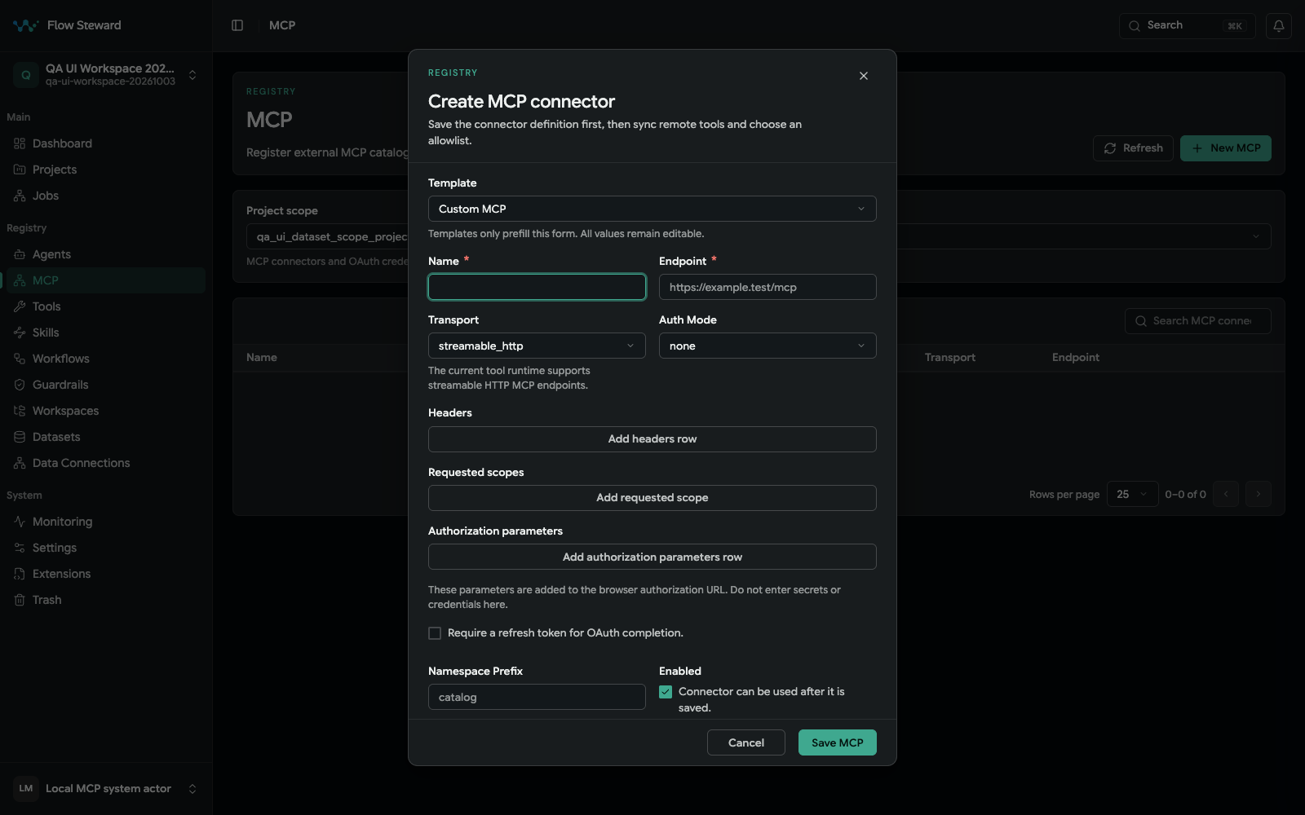This screenshot has height=815, width=1305.
Task: Click the Jobs icon in sidebar
Action: (x=20, y=196)
